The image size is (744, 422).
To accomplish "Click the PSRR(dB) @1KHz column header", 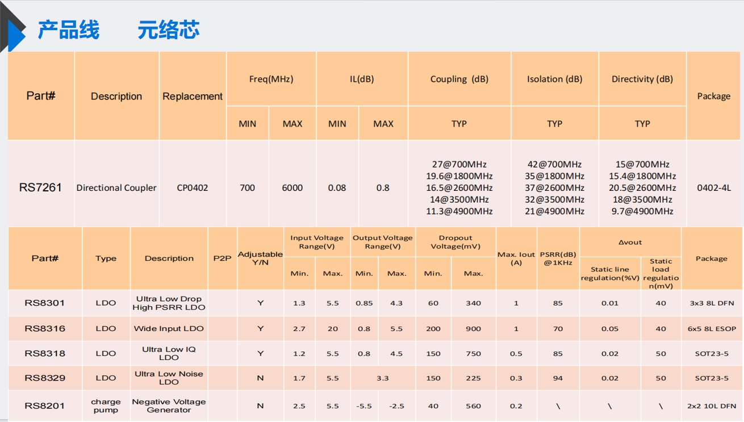I will point(558,258).
